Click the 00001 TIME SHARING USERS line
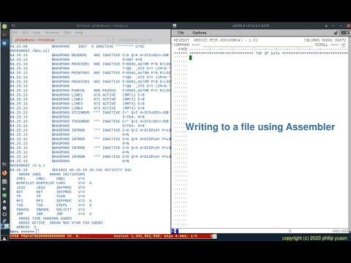This screenshot has width=351, height=263. [x=45, y=218]
